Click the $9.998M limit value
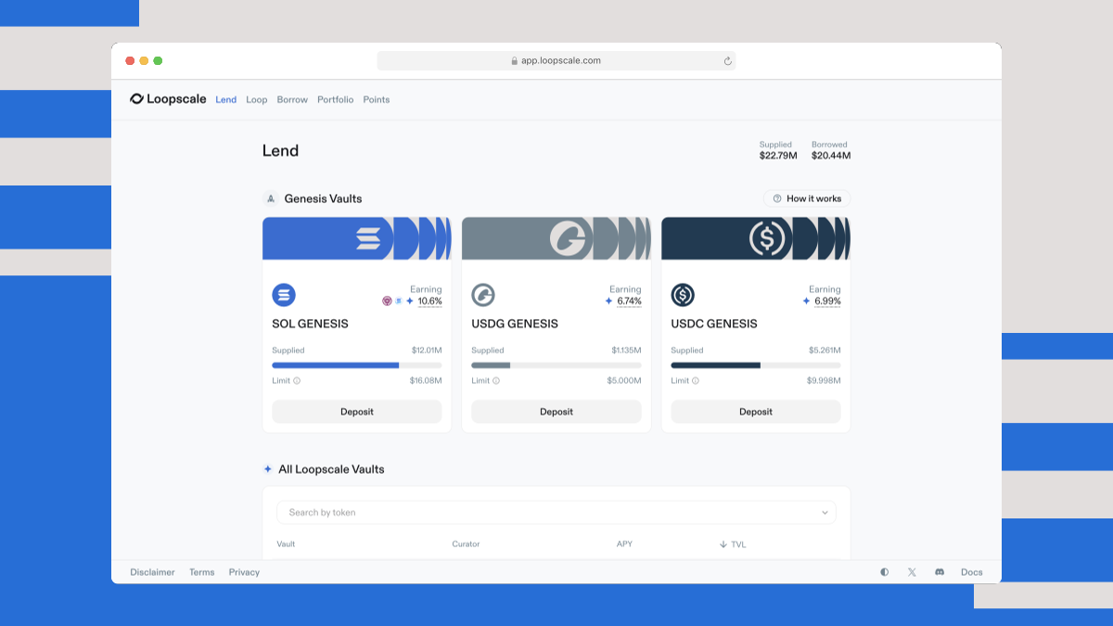This screenshot has height=626, width=1113. (x=824, y=381)
